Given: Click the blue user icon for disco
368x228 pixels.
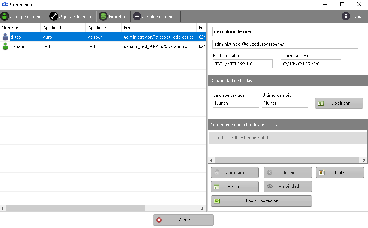Looking at the screenshot, I should 5,37.
